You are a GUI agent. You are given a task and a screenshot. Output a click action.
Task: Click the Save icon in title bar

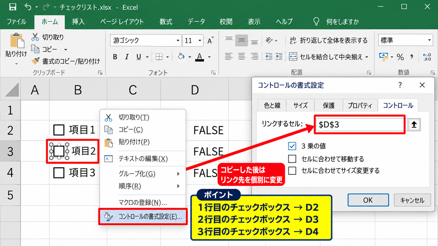[x=12, y=7]
